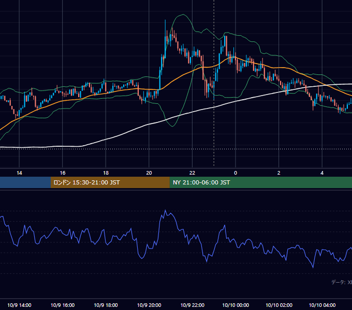Click the '10/9 14:00' date label
The image size is (352, 310).
[x=19, y=305]
